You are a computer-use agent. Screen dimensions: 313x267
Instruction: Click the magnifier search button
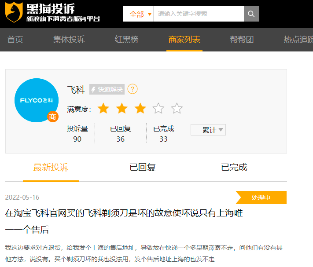pos(251,14)
